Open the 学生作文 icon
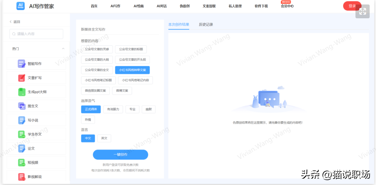This screenshot has width=376, height=185. coord(22,134)
